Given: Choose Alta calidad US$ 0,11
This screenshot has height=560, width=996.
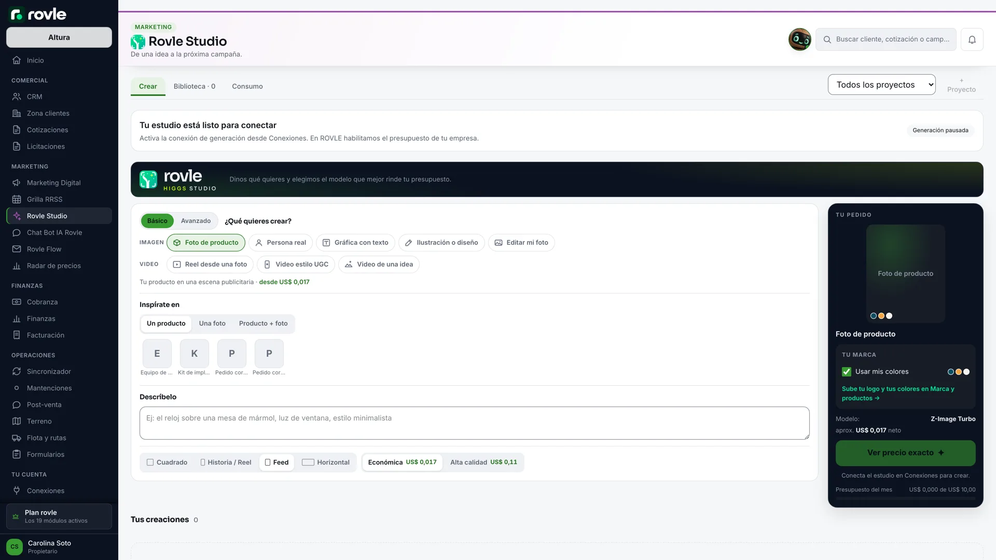Looking at the screenshot, I should point(483,463).
